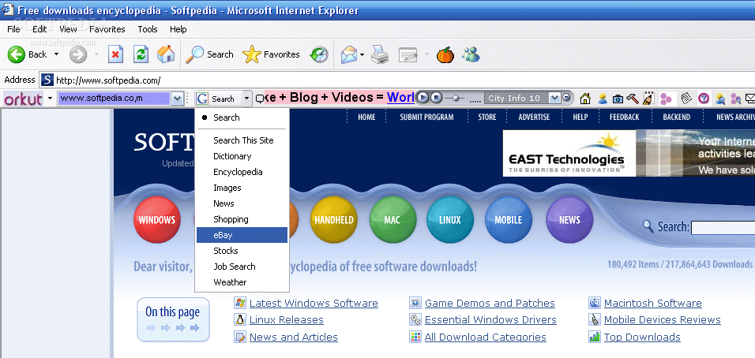Image resolution: width=755 pixels, height=358 pixels.
Task: Expand the Mail button dropdown arrow
Action: 362,54
